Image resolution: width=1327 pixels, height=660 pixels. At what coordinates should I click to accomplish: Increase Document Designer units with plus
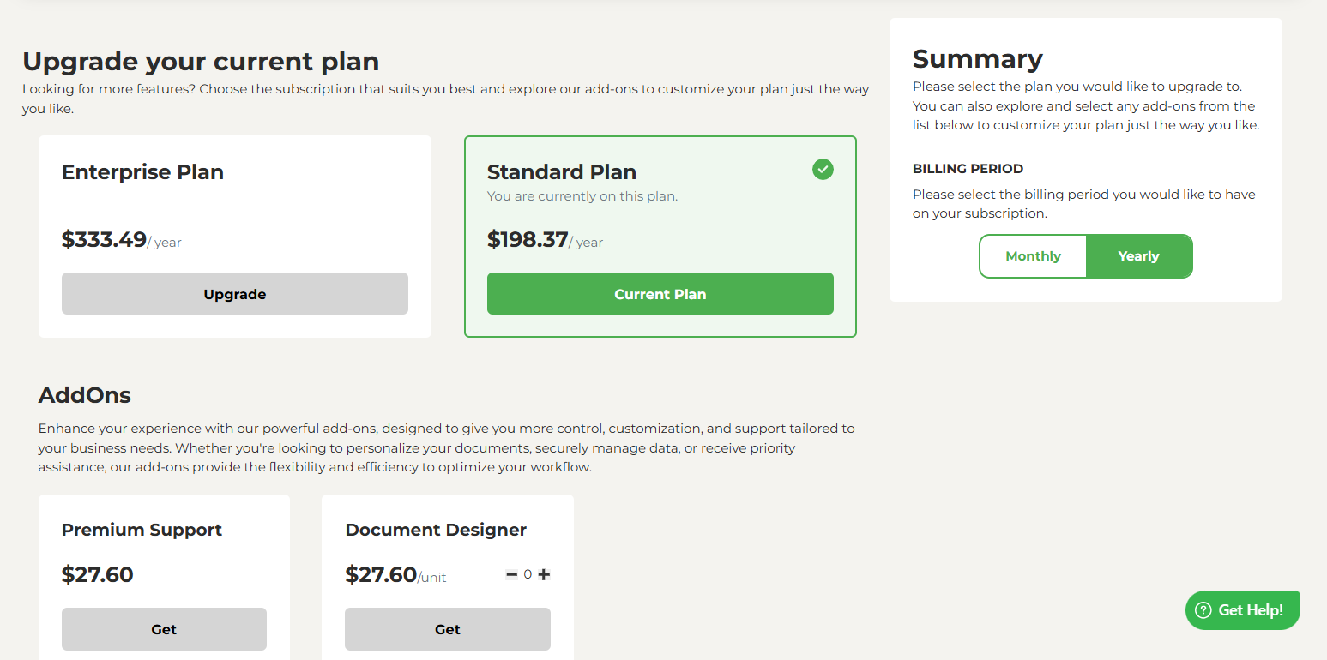(544, 574)
